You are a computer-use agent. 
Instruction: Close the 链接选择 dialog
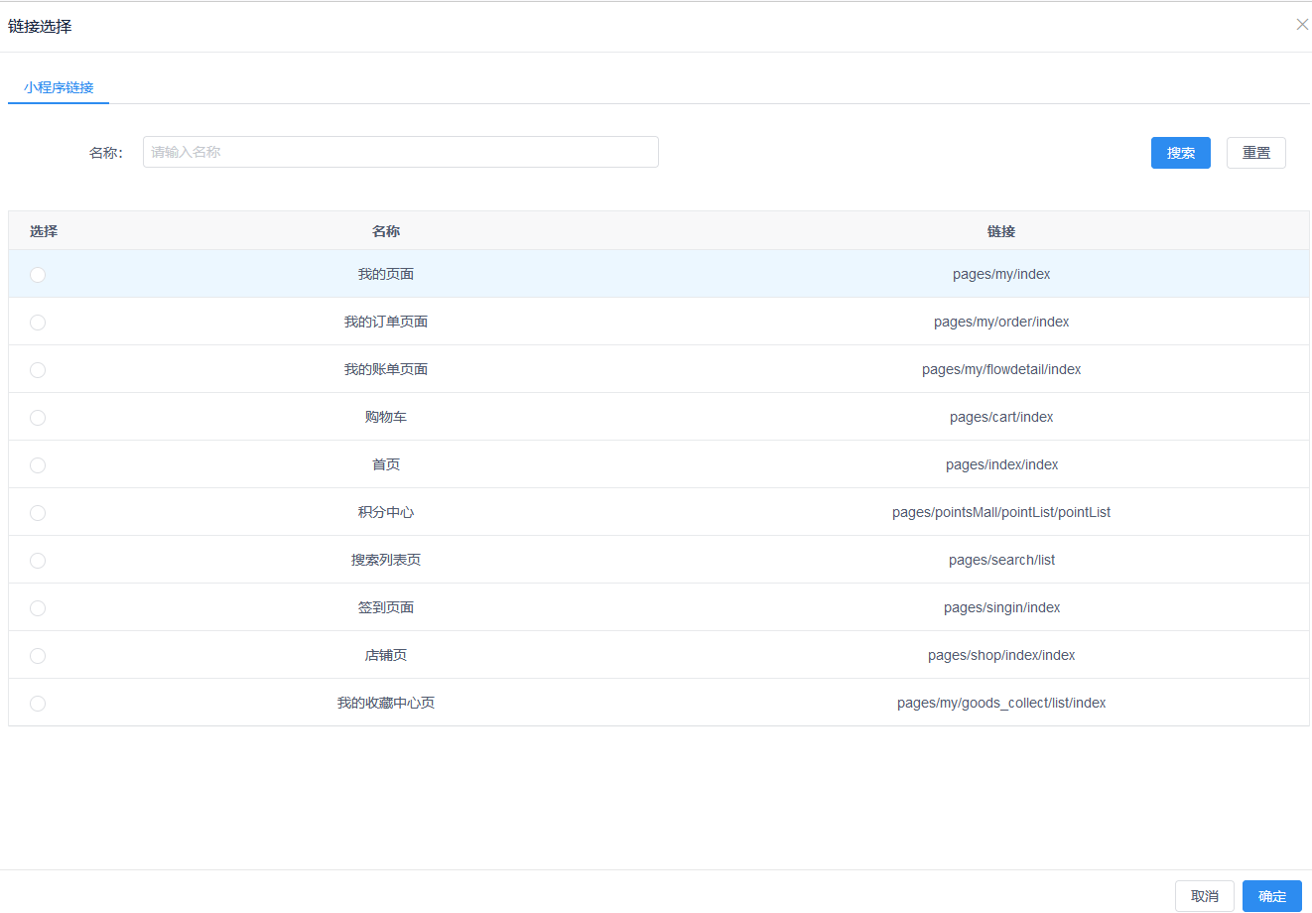click(1302, 25)
